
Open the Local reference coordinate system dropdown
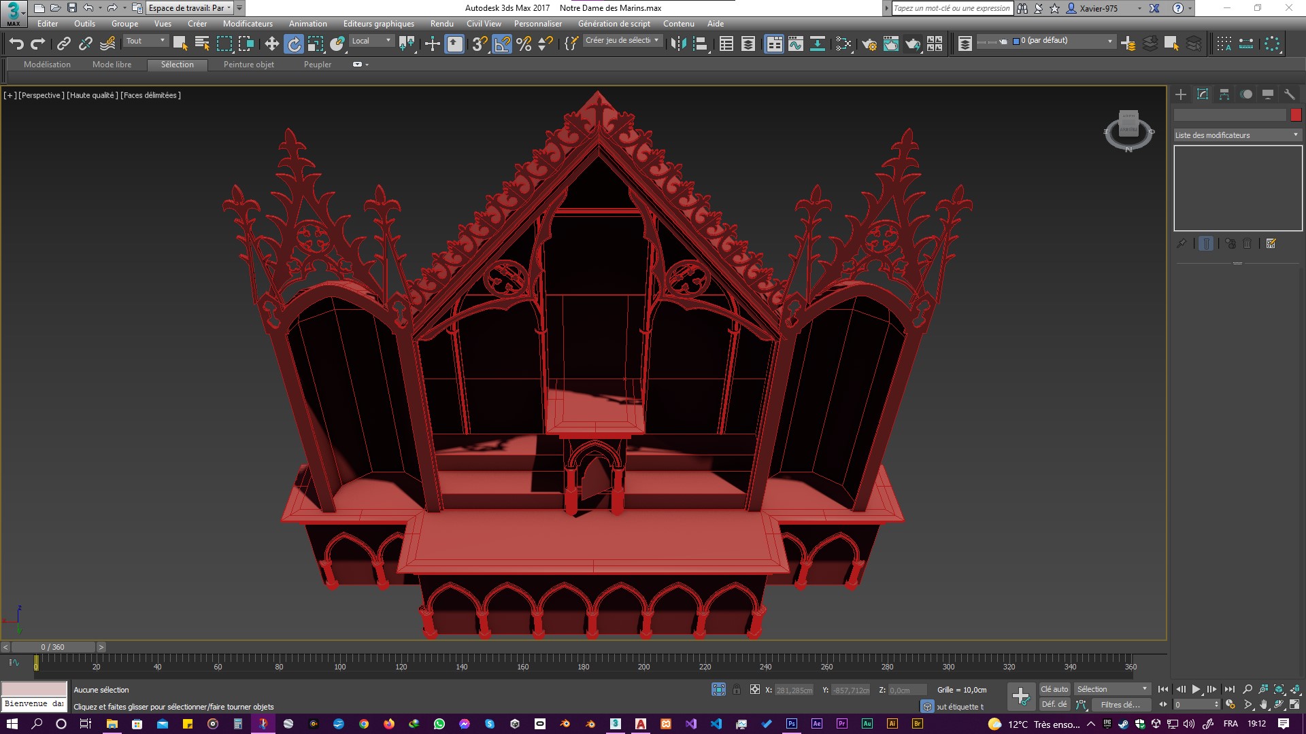pyautogui.click(x=371, y=41)
